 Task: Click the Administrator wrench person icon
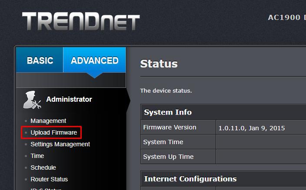pyautogui.click(x=32, y=100)
